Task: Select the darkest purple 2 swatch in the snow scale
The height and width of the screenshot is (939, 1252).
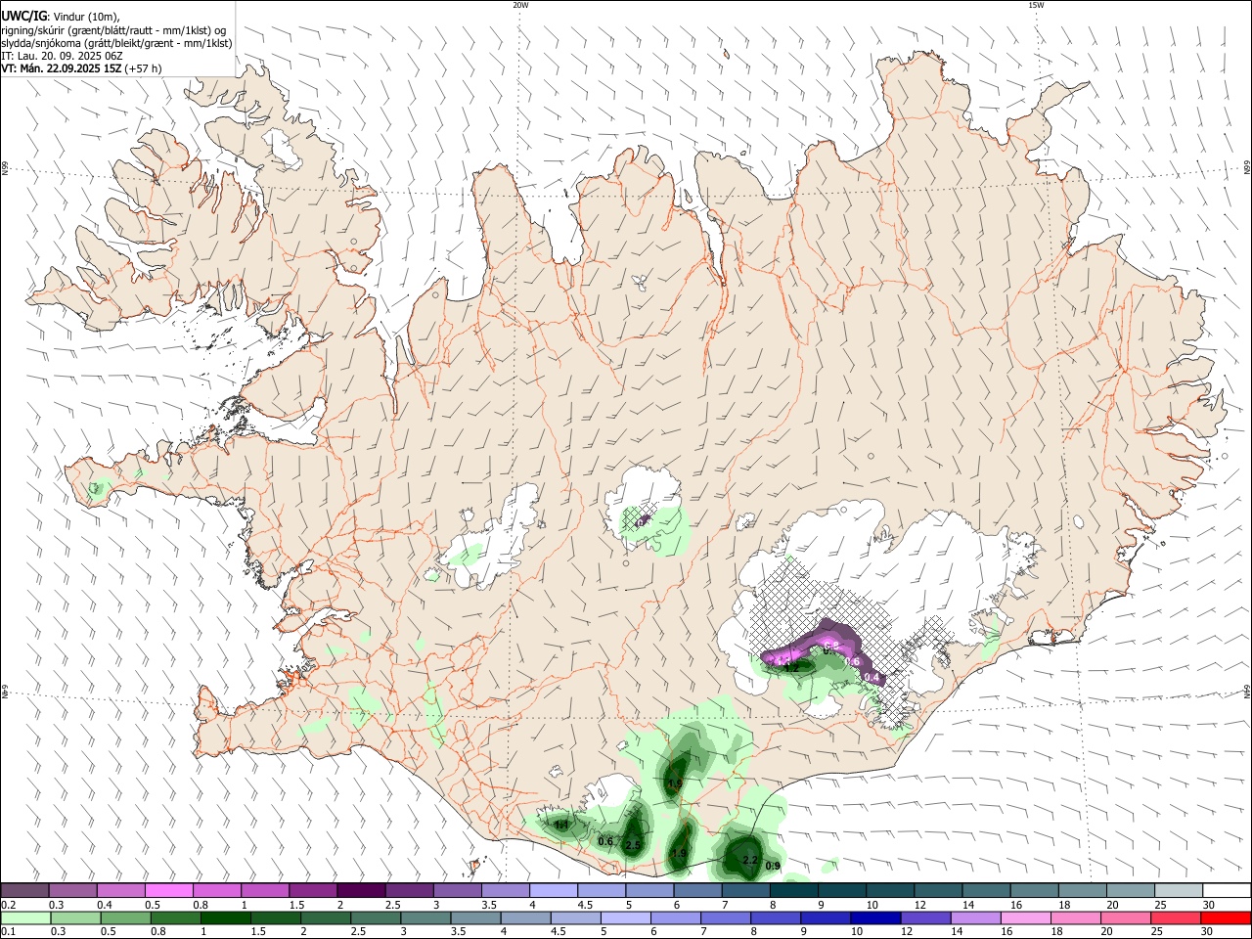Action: click(360, 890)
